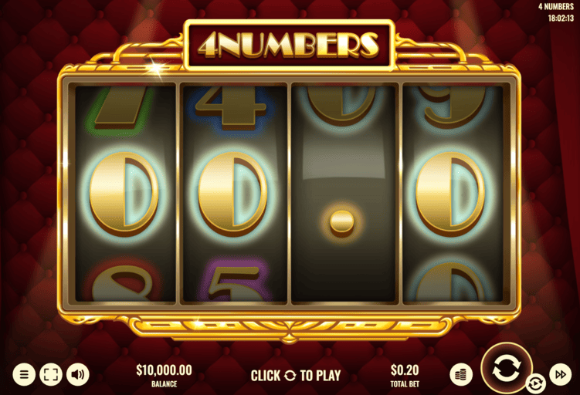
Task: Click the zero on the second reel
Action: (x=233, y=194)
